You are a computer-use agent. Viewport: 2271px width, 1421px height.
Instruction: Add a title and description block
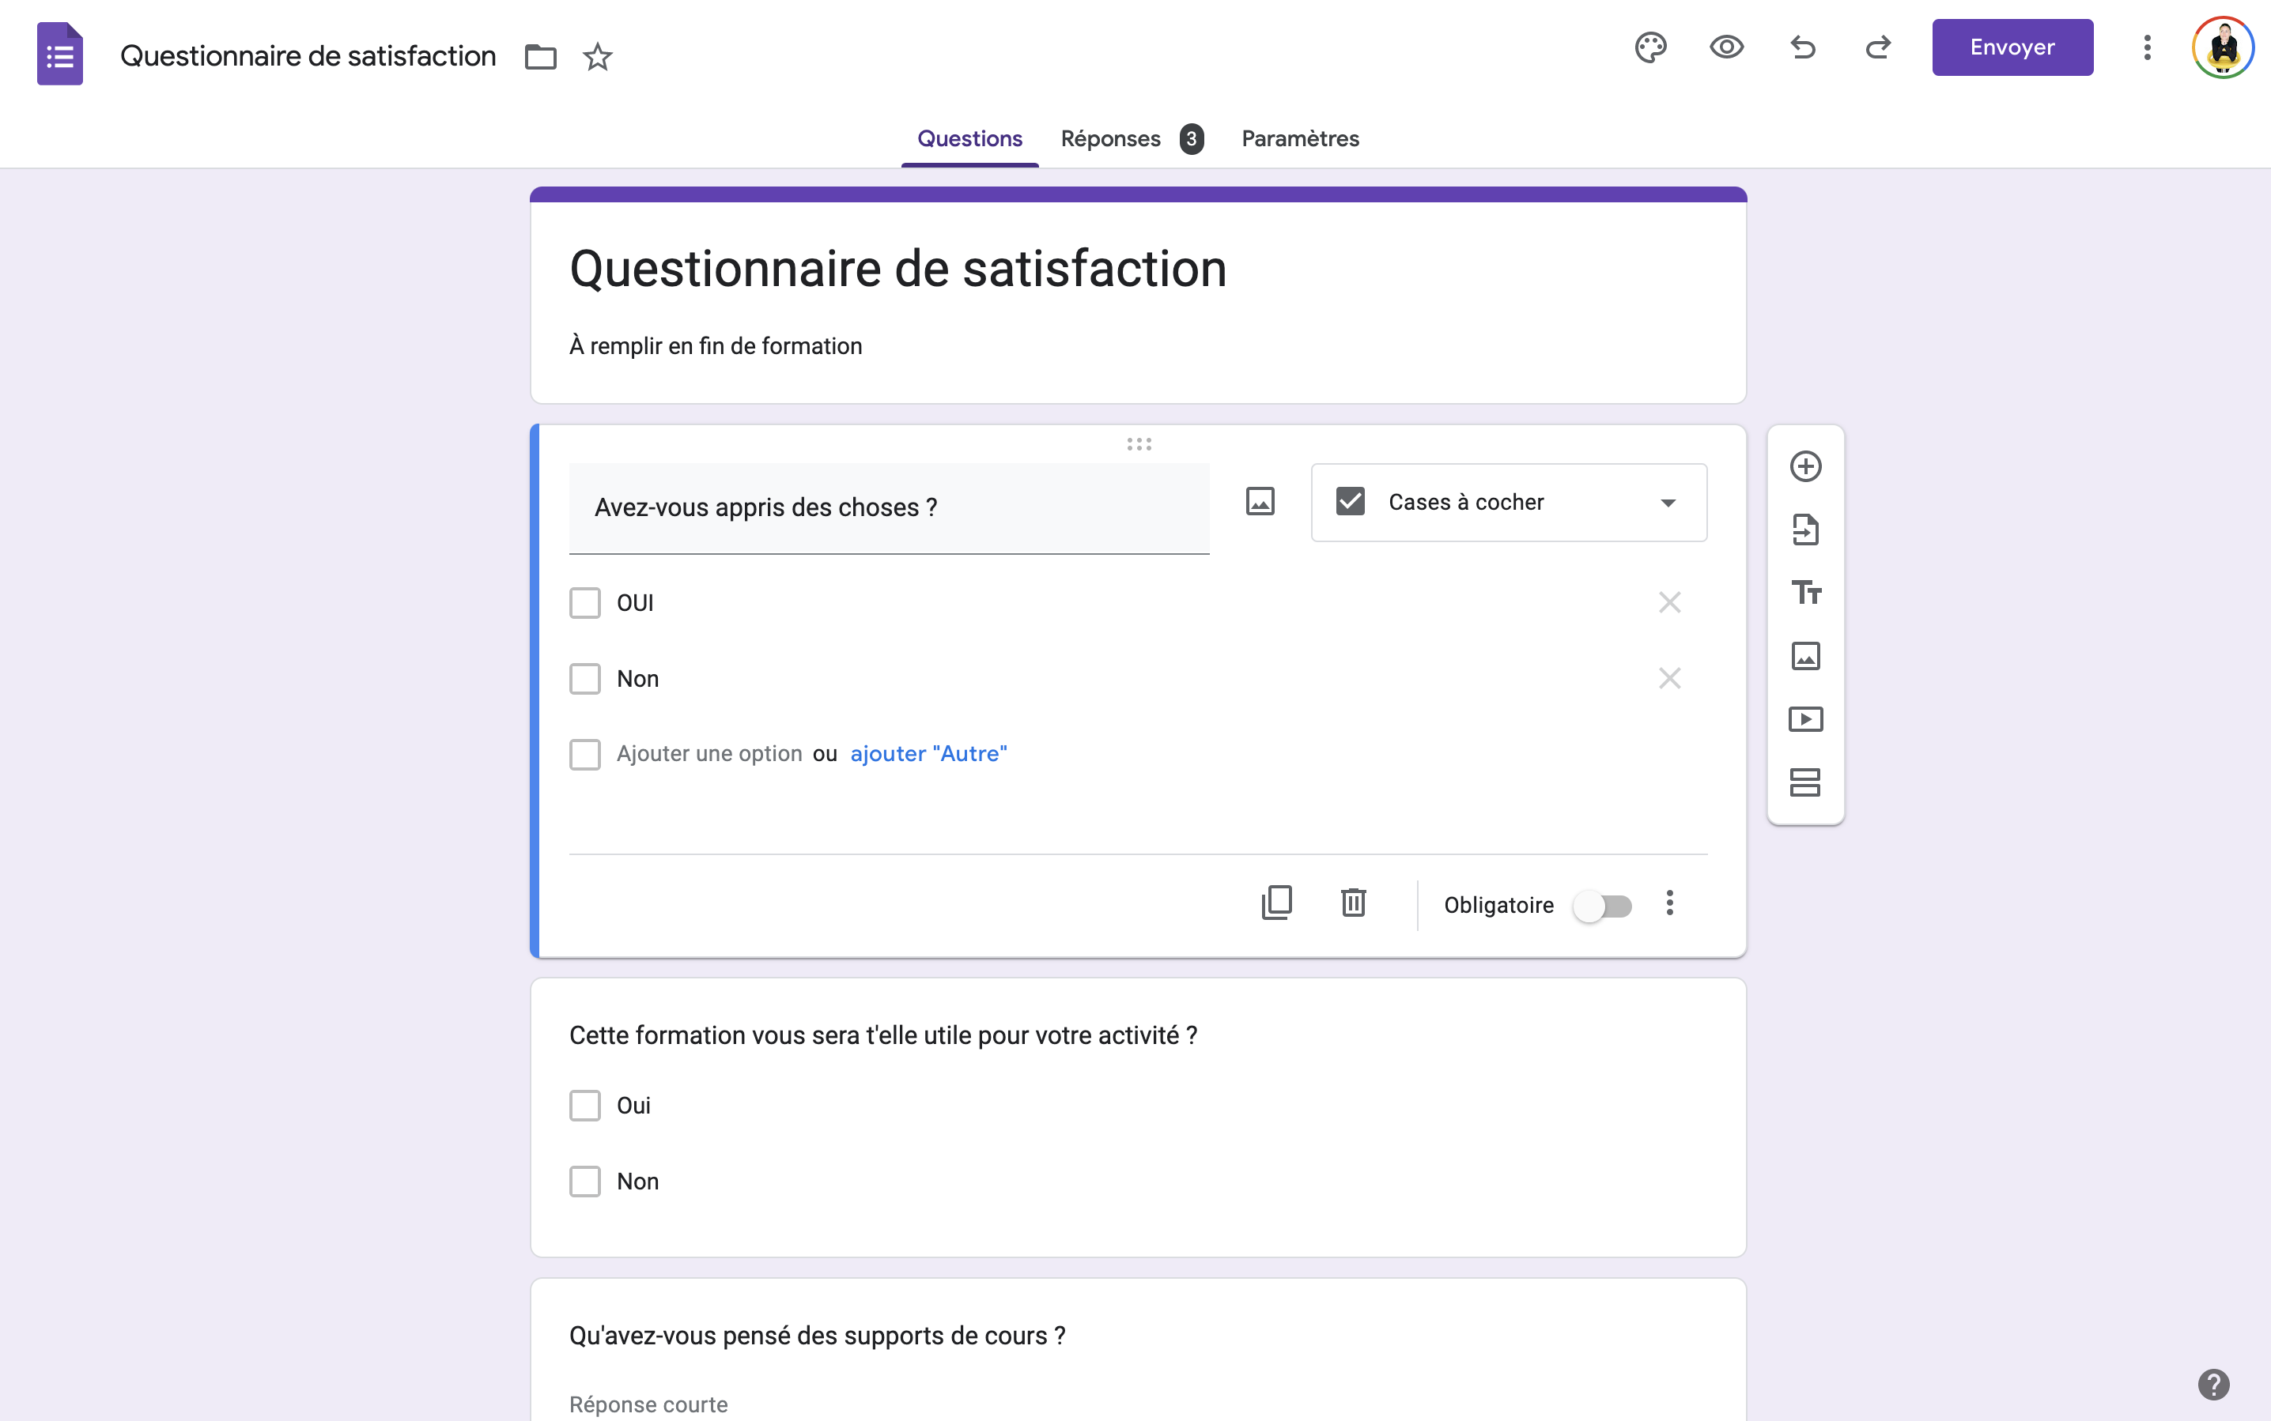coord(1805,592)
